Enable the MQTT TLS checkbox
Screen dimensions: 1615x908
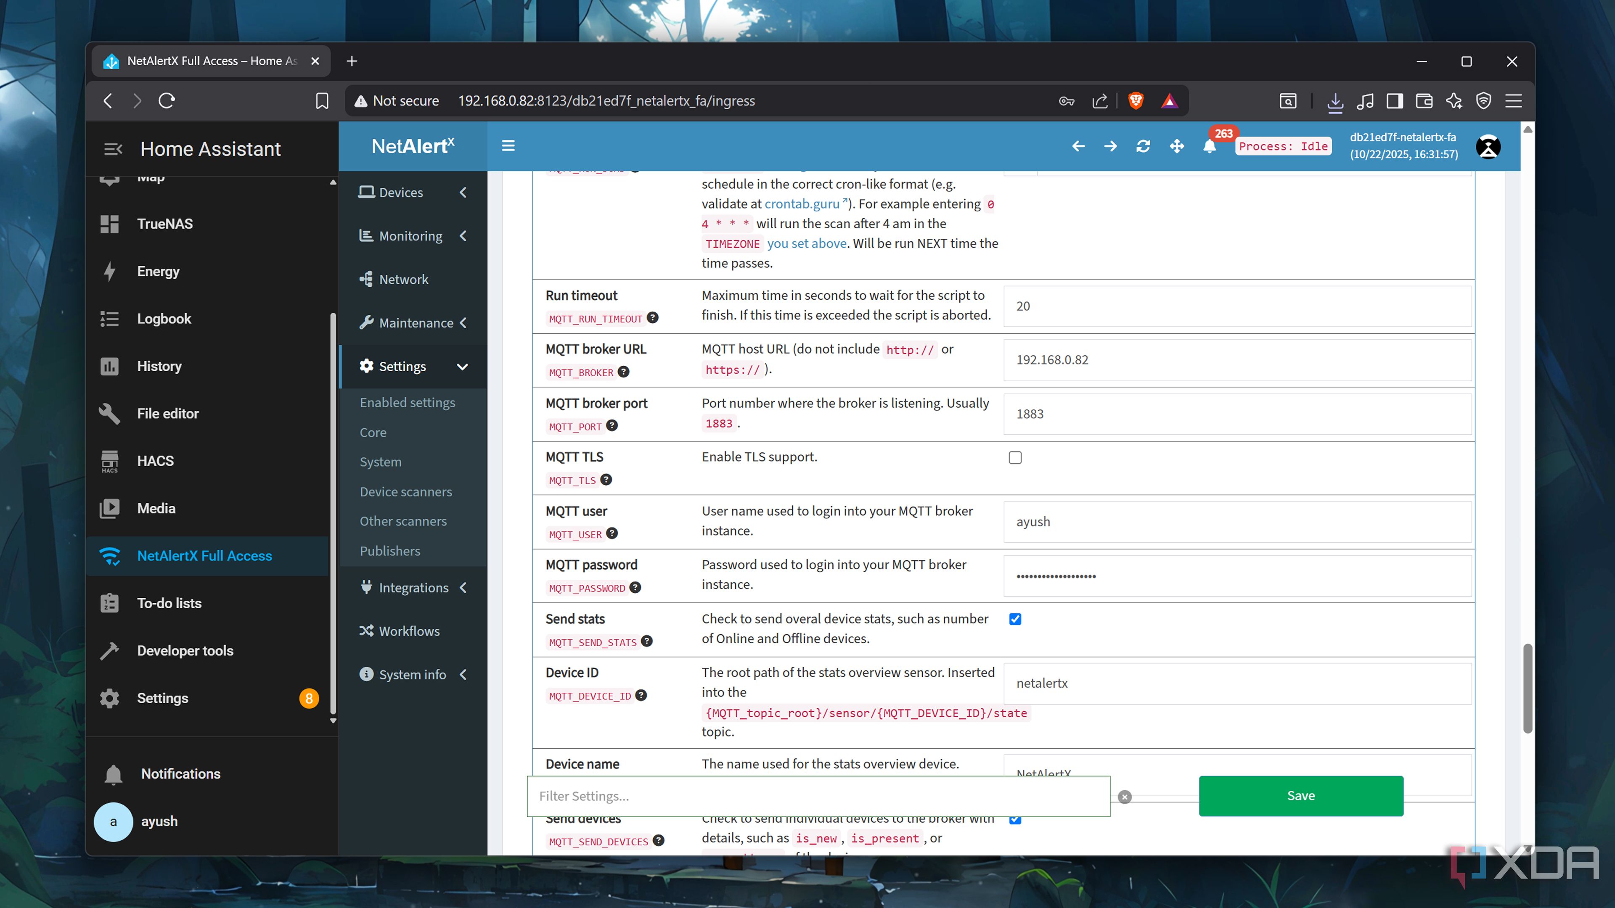(1015, 457)
